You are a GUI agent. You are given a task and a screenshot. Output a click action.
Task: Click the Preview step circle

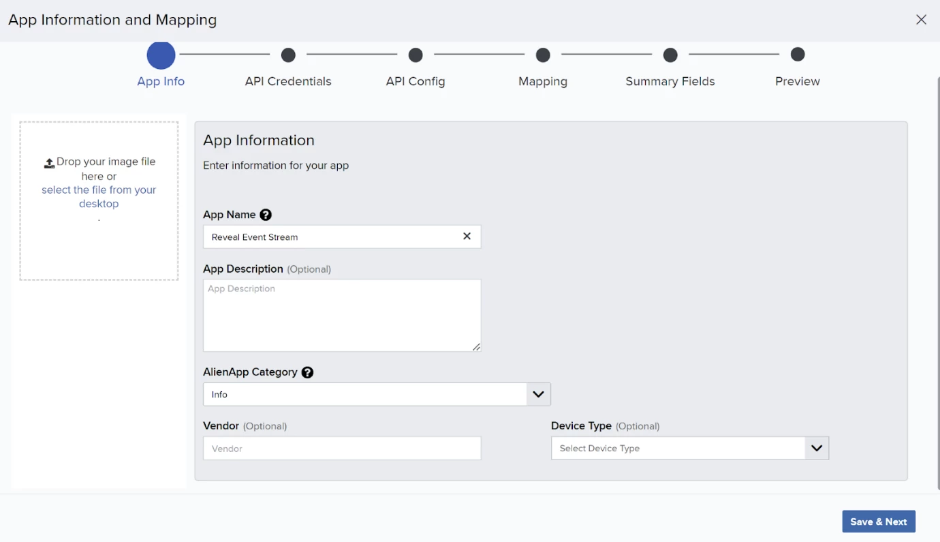pyautogui.click(x=798, y=54)
